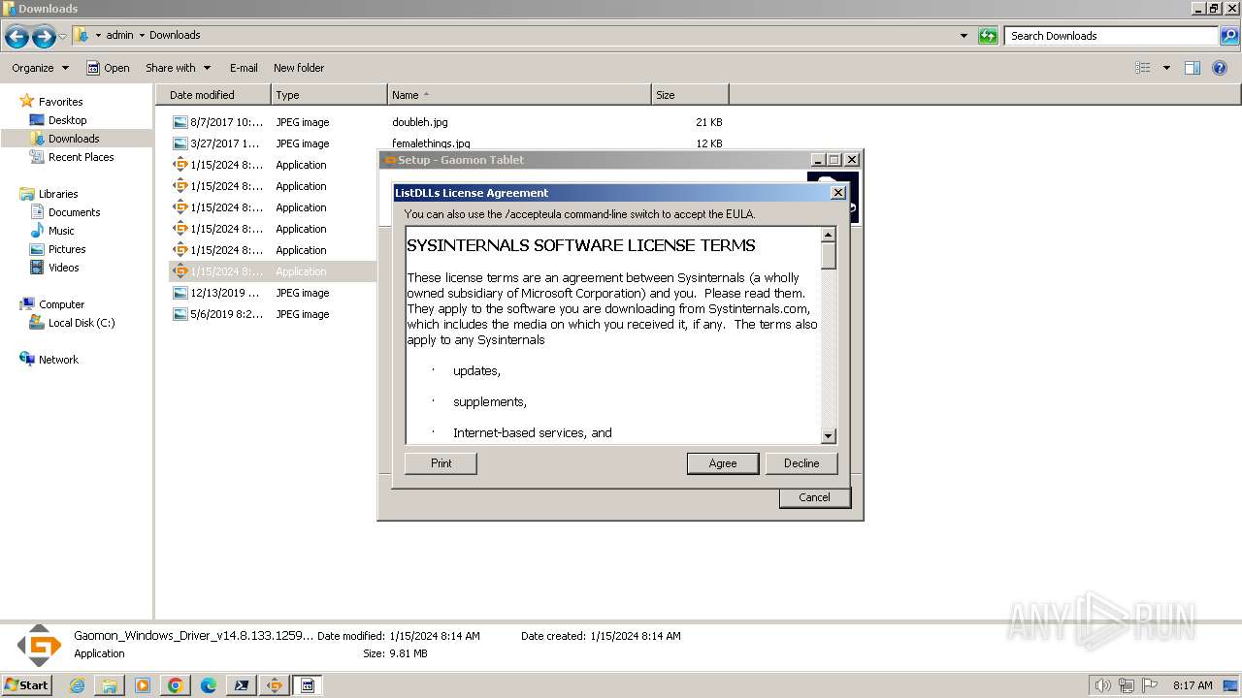Click the Back navigation arrow

pos(16,37)
